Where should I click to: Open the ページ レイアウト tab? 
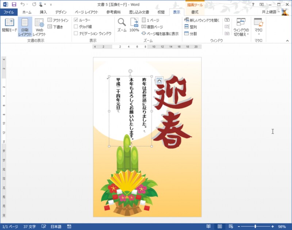[86, 12]
